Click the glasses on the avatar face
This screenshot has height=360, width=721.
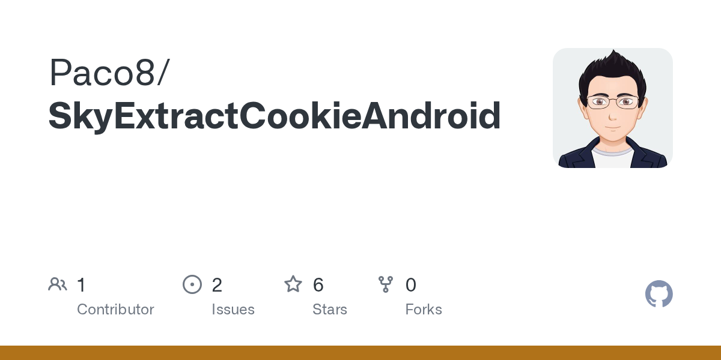pos(613,102)
